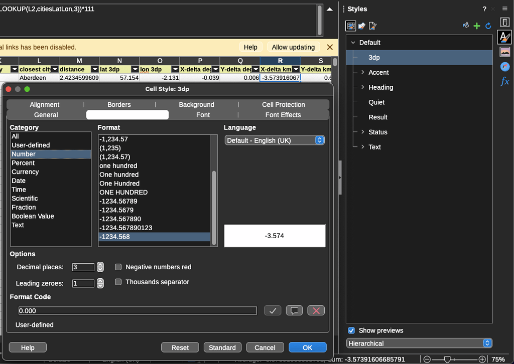514x364 pixels.
Task: Open the Language dropdown
Action: pos(275,140)
